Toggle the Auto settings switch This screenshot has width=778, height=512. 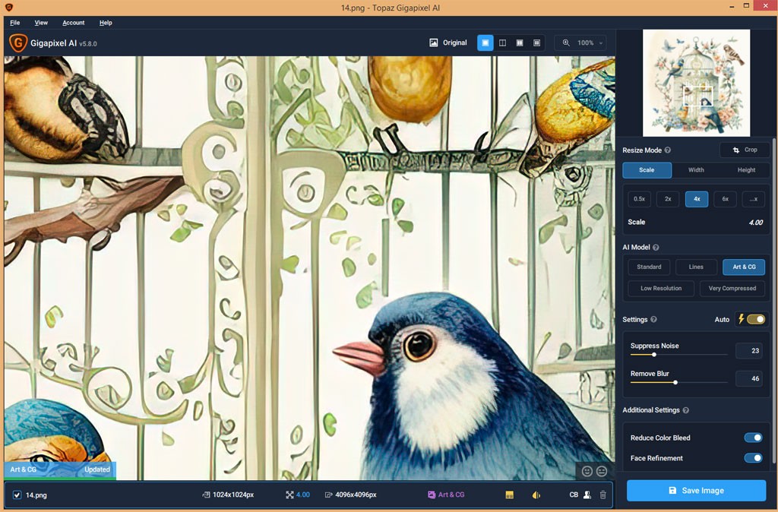(x=756, y=320)
